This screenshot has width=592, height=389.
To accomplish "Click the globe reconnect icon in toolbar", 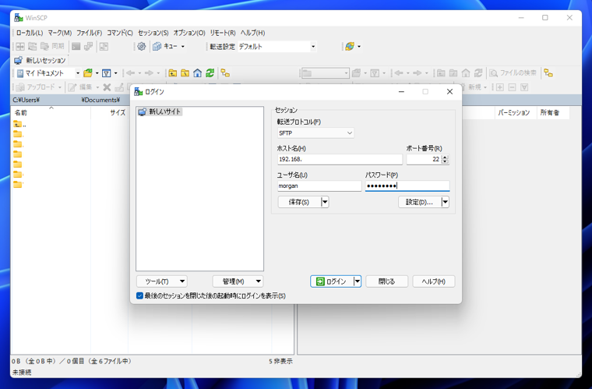I will 350,47.
